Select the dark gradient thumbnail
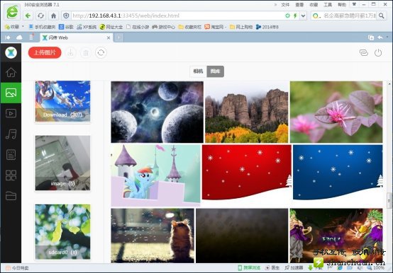The image size is (393, 273). 242,236
